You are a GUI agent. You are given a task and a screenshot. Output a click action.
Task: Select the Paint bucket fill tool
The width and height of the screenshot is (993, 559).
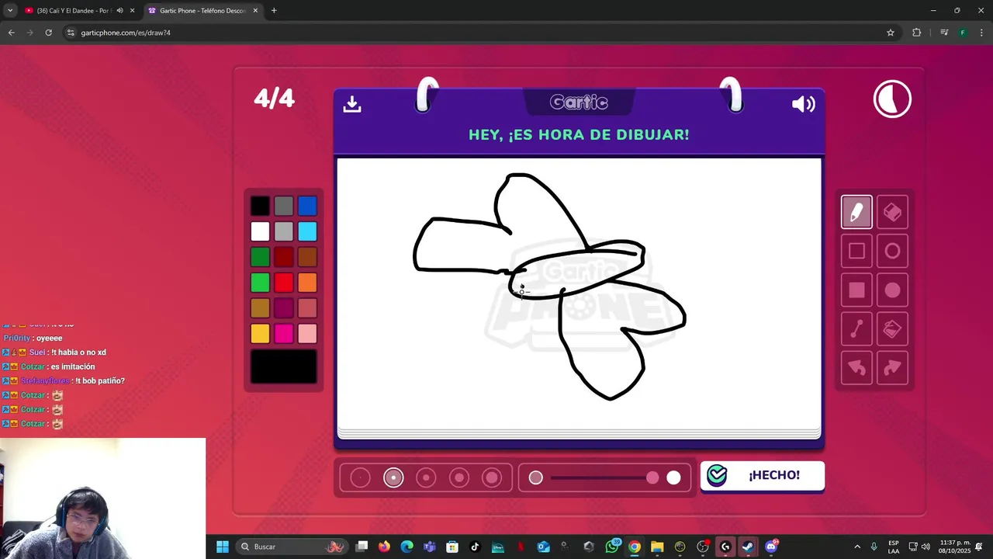point(892,329)
